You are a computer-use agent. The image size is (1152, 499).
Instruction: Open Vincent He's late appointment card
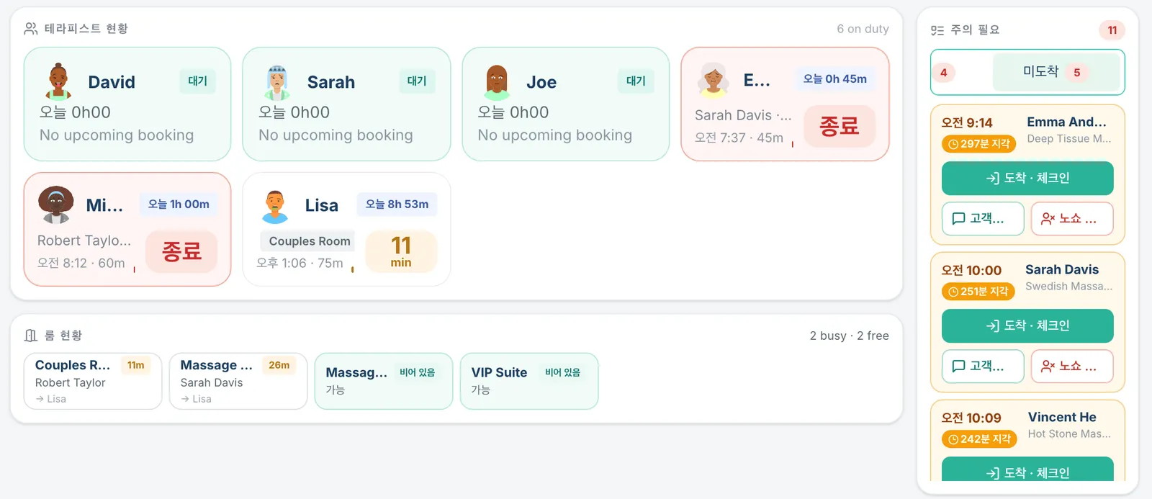point(1027,440)
